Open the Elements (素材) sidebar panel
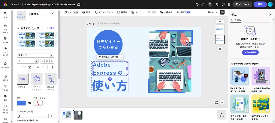This screenshot has height=123, width=275. (5, 98)
